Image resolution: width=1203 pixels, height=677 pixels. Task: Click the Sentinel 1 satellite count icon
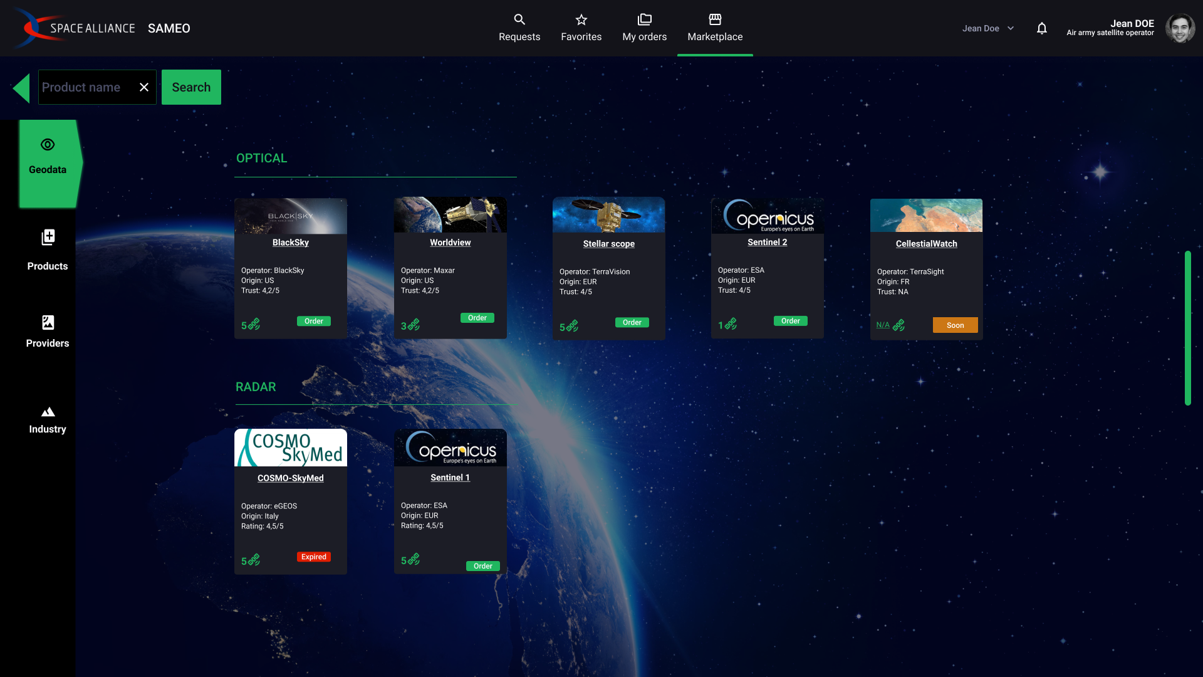(414, 559)
